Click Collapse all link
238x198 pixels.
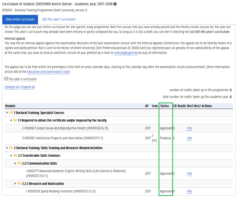12,87
